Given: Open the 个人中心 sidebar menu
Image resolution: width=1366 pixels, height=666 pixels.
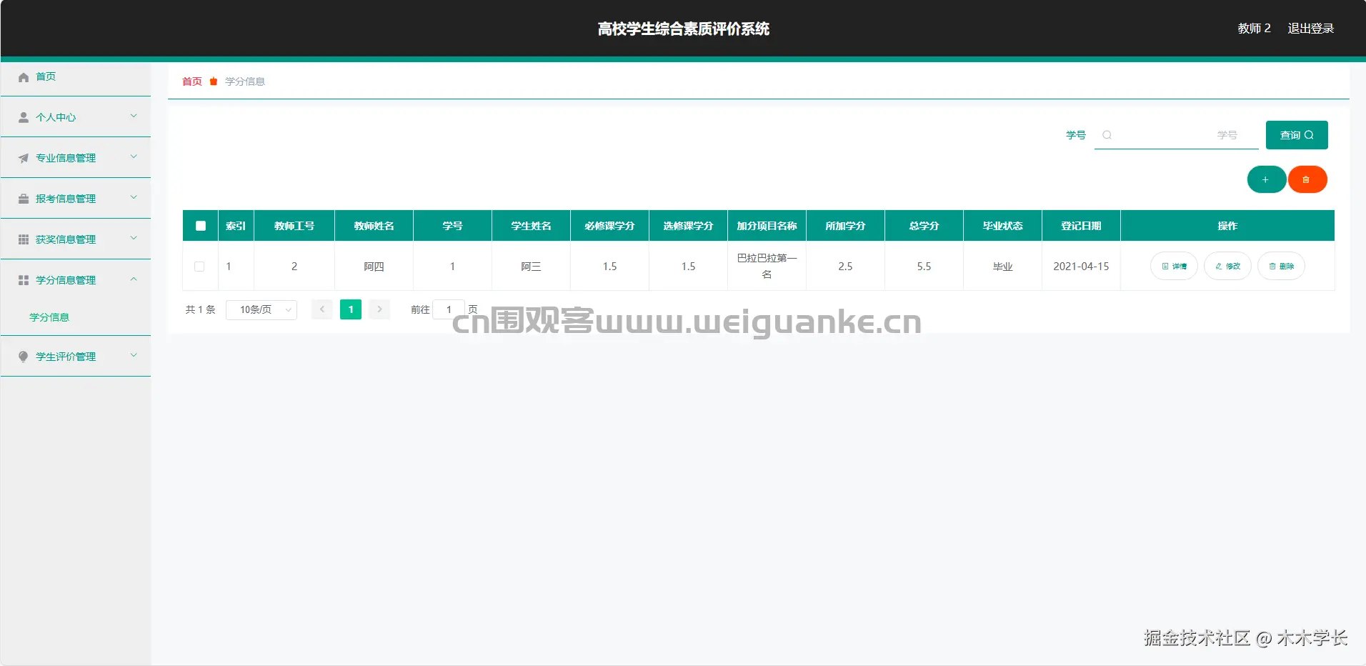Looking at the screenshot, I should point(76,117).
